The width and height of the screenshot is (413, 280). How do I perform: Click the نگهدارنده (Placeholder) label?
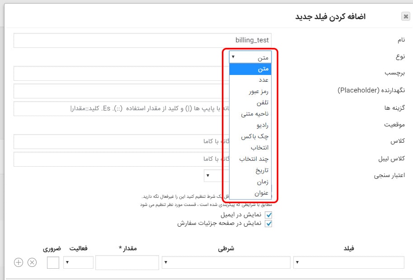click(x=371, y=90)
